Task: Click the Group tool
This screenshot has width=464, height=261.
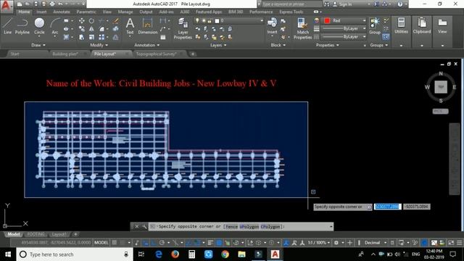Action: click(x=375, y=26)
